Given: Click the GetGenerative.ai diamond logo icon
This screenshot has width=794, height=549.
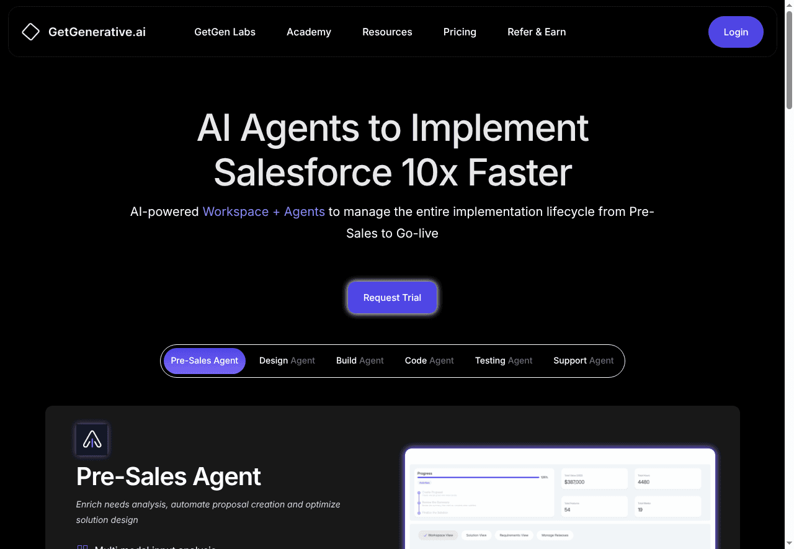Looking at the screenshot, I should point(30,32).
